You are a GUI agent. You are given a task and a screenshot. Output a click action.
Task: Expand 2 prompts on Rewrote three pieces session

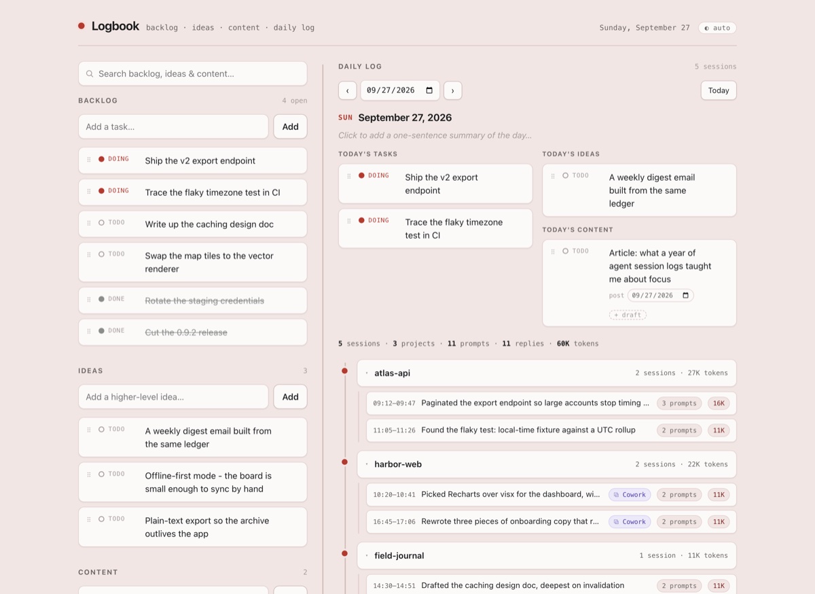[x=679, y=522]
